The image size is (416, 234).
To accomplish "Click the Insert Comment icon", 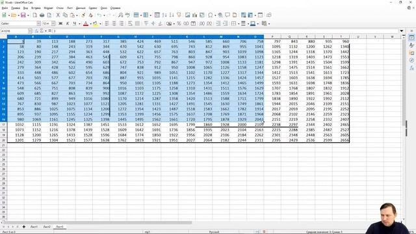I will click(x=227, y=15).
